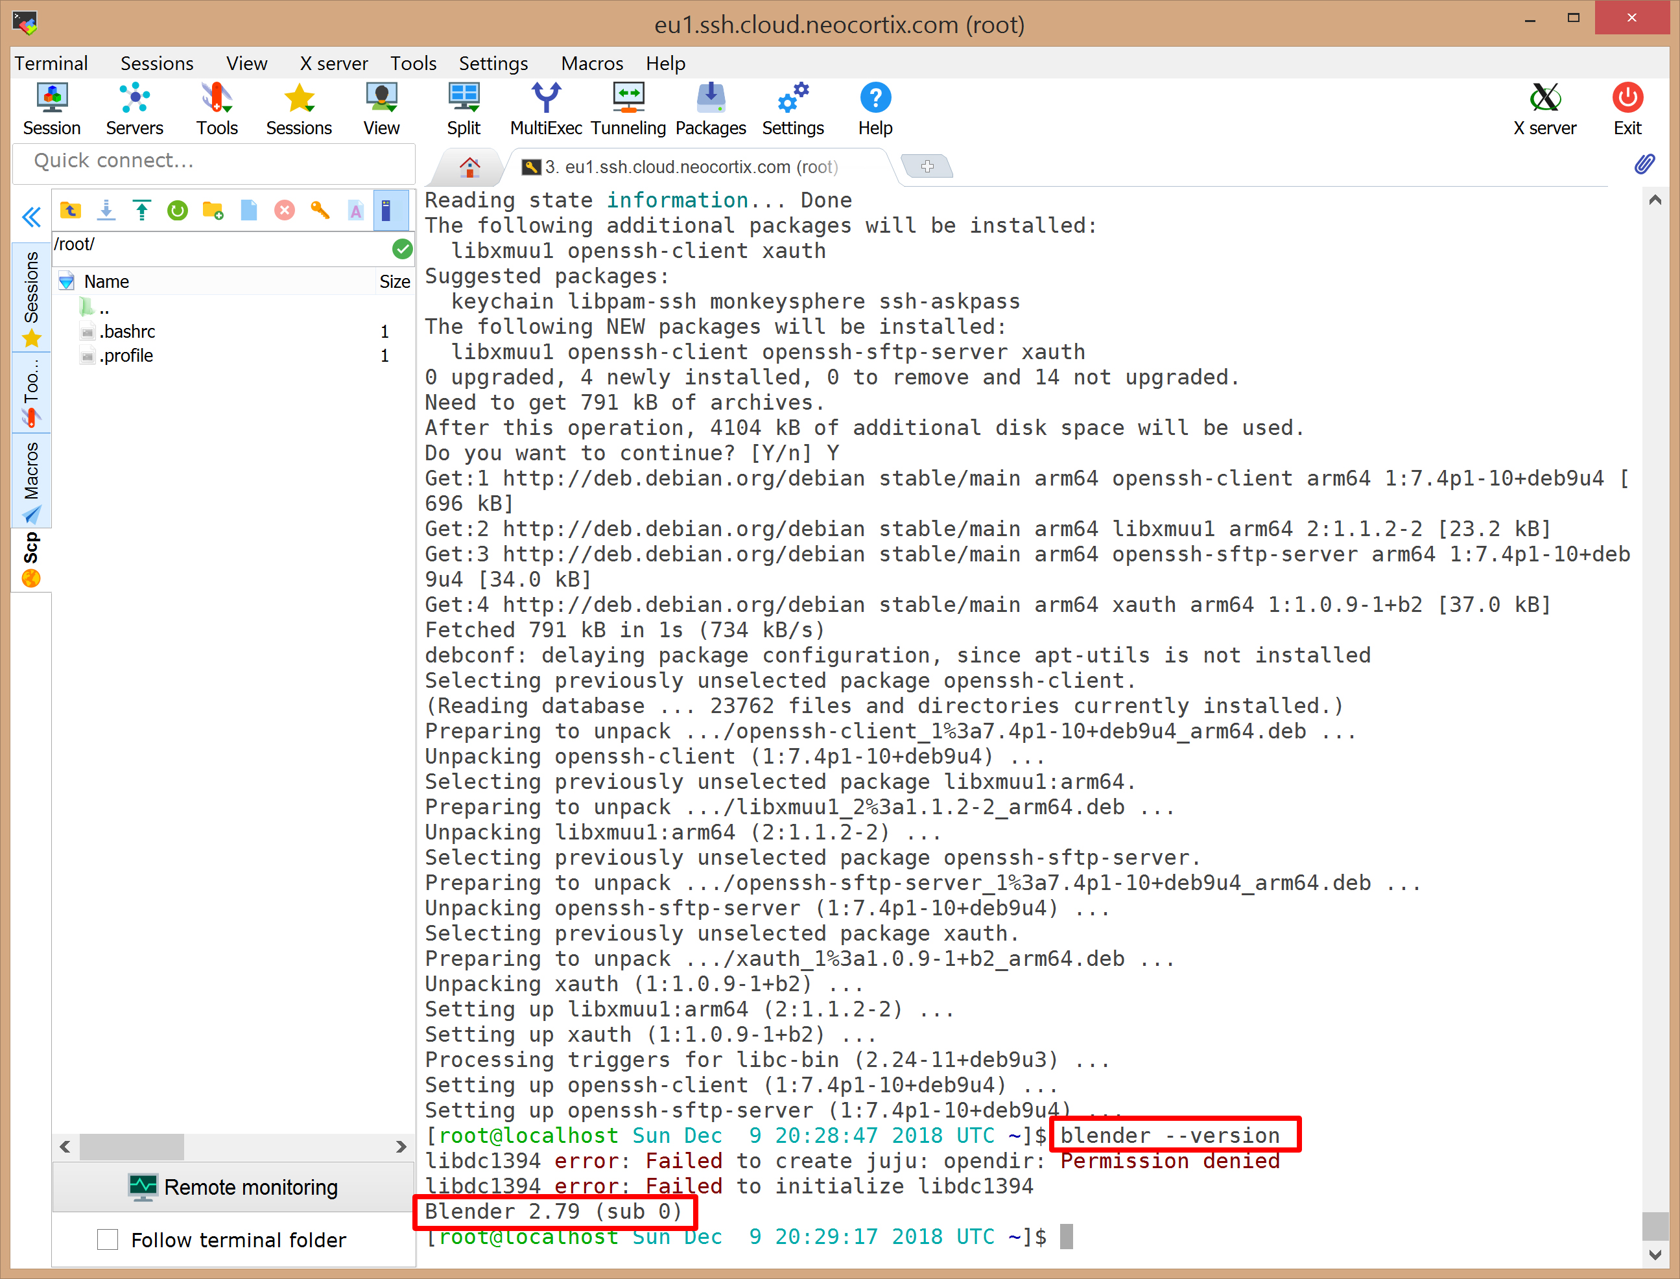This screenshot has height=1279, width=1680.
Task: Open the Macros menu
Action: coord(592,63)
